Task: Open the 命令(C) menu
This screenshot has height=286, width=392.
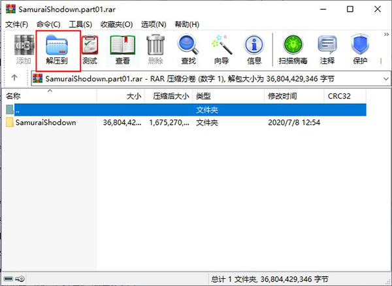Action: [x=48, y=24]
